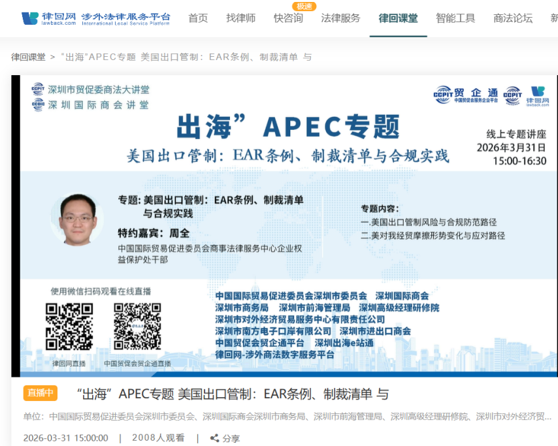Open 智能工具 in the navigation bar

click(455, 18)
